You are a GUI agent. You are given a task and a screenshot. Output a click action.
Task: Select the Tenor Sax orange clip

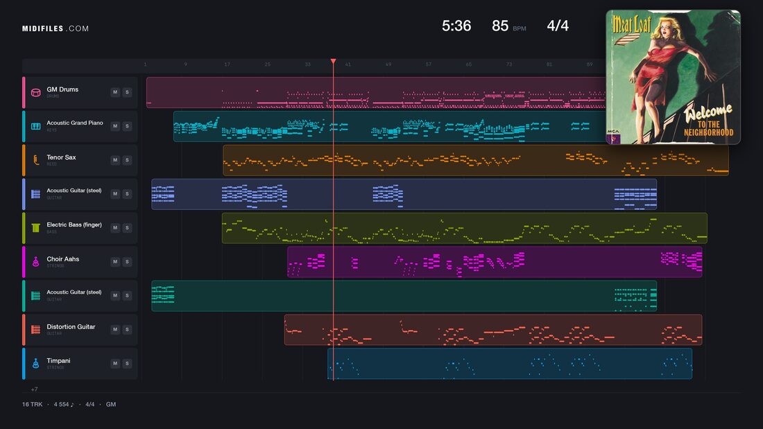pos(475,160)
